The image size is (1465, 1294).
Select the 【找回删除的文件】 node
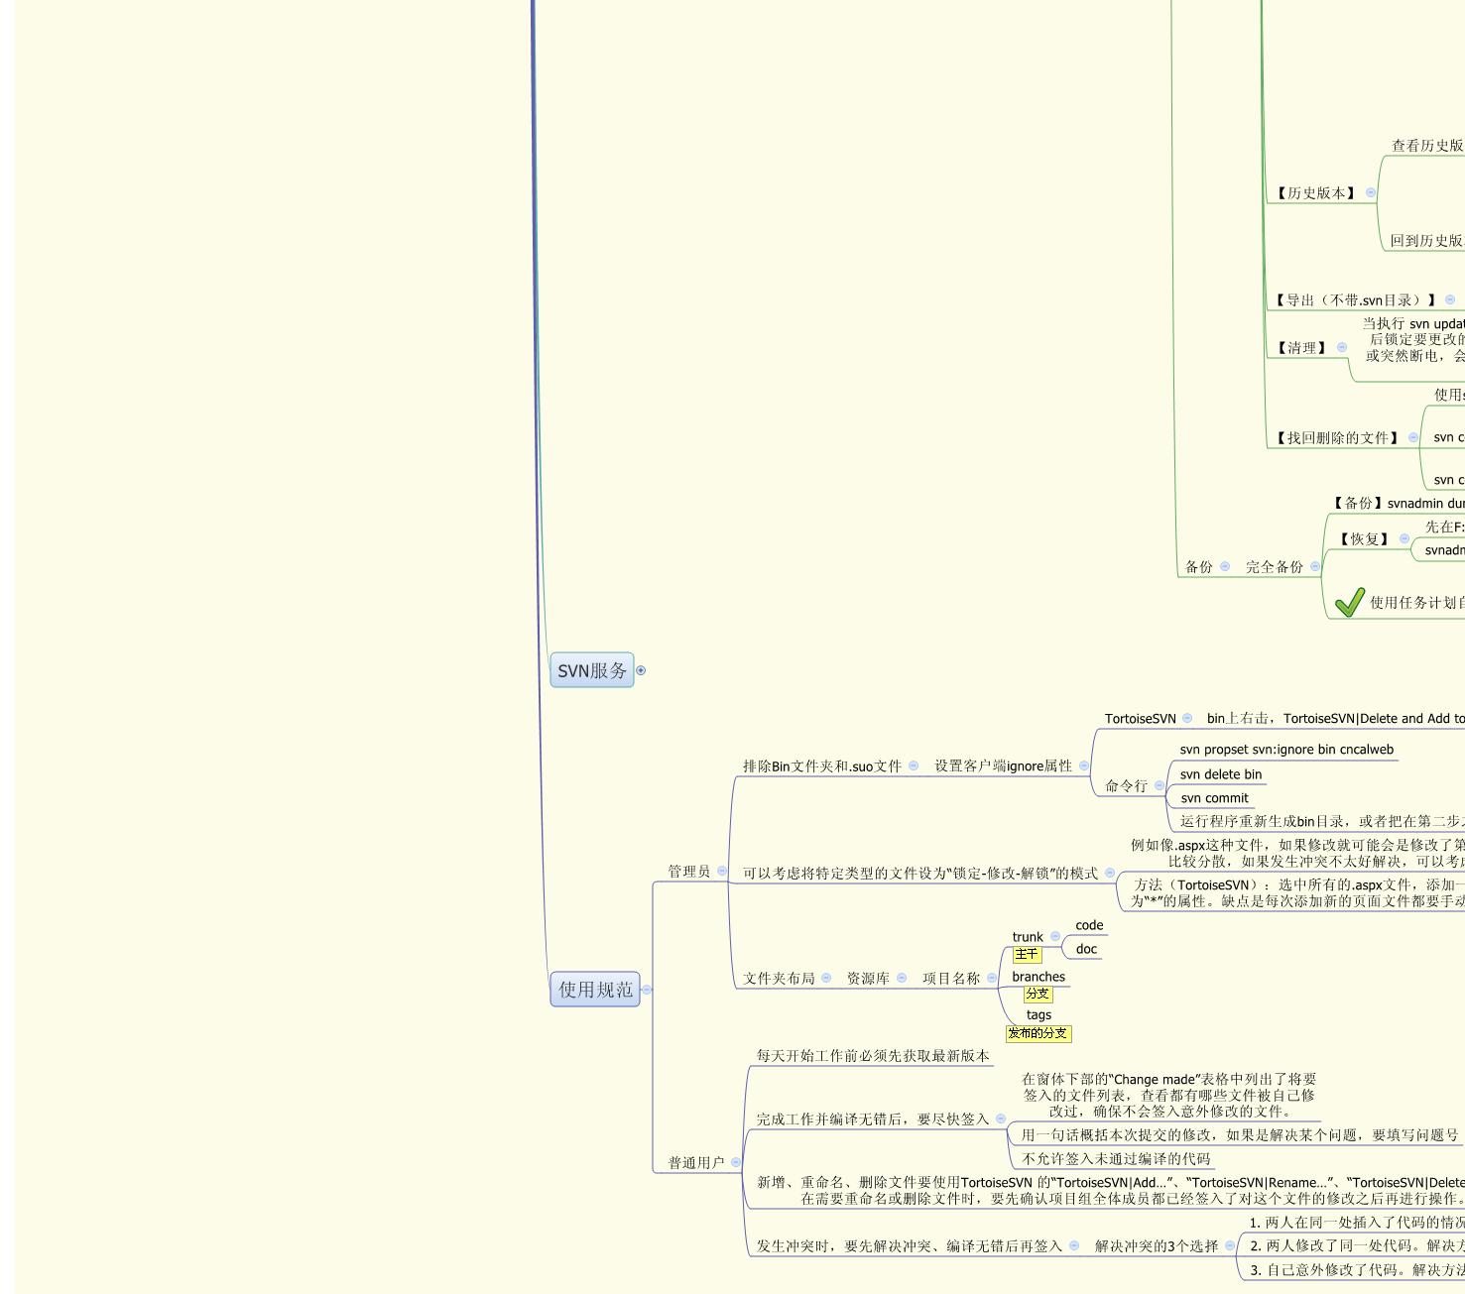(1337, 437)
